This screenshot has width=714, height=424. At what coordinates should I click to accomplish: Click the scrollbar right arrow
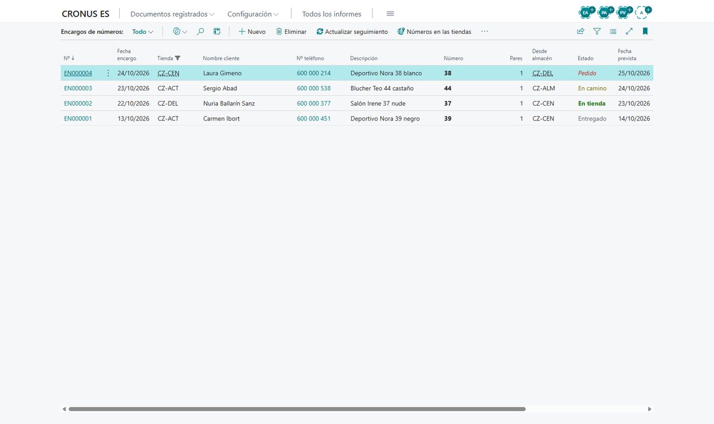649,409
